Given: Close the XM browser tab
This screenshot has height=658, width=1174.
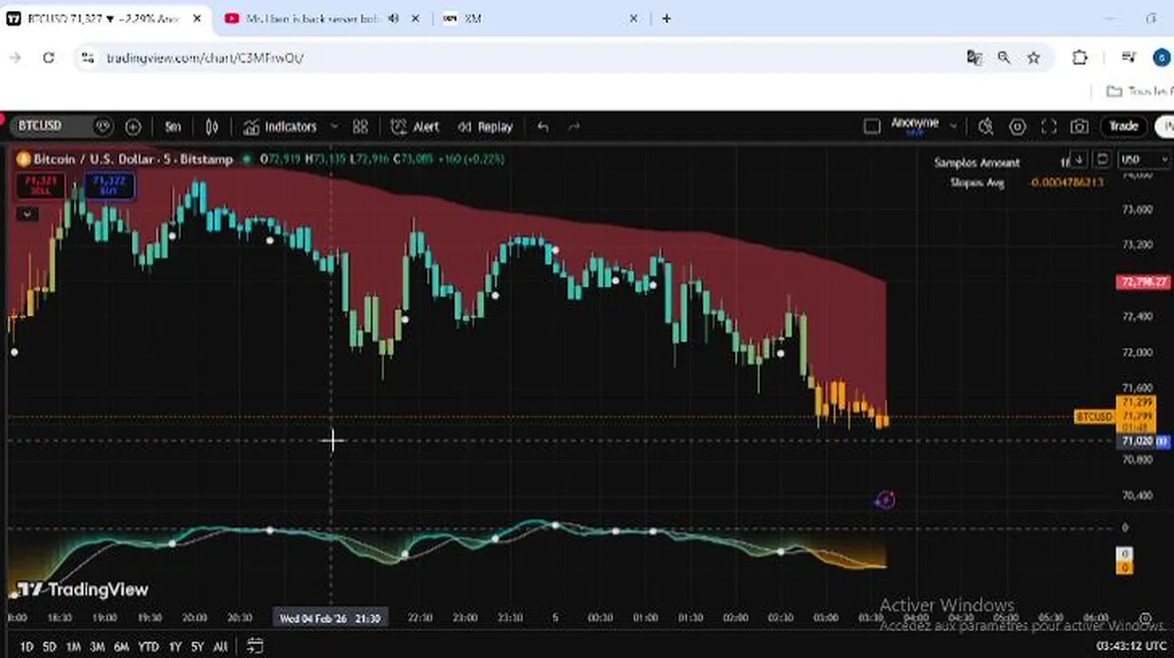Looking at the screenshot, I should click(x=634, y=18).
